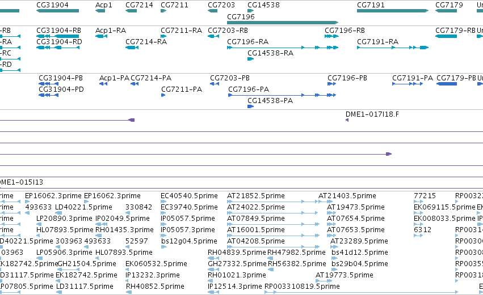Click EST RH40852.5prime
This screenshot has width=483, height=295.
155,287
